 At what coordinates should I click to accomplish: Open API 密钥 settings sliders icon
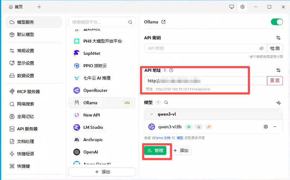(x=278, y=38)
